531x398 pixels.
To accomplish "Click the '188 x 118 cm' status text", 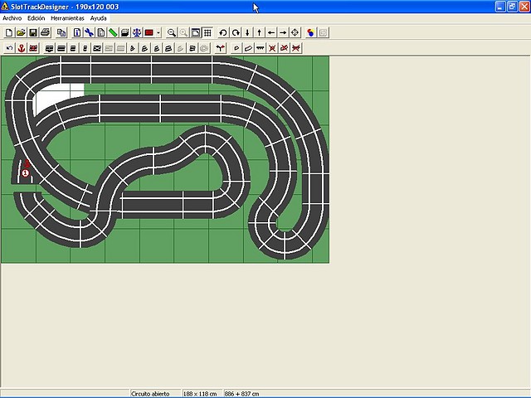I will (200, 394).
